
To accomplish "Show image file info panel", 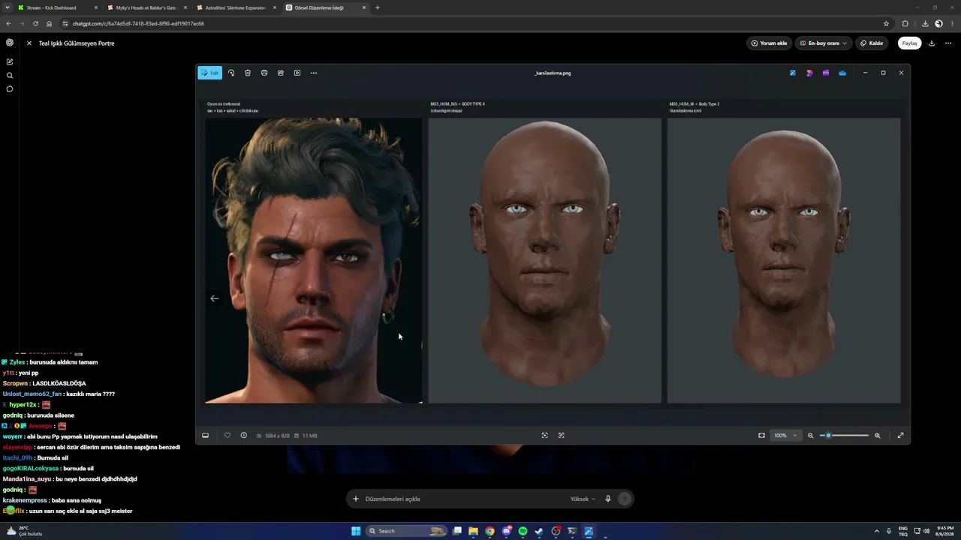I will (244, 435).
